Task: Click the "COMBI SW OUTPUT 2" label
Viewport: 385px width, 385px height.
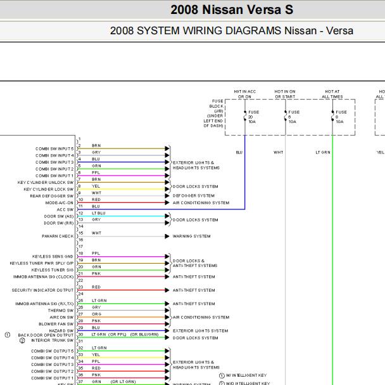Action: 53,371
